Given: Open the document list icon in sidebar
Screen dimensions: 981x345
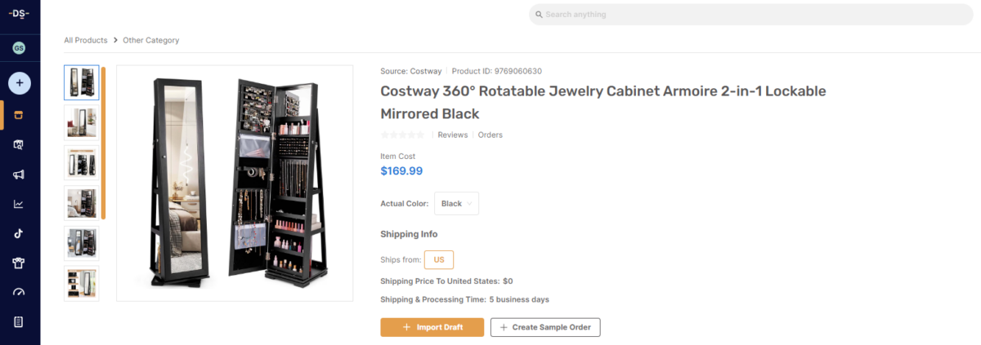Looking at the screenshot, I should pyautogui.click(x=19, y=321).
